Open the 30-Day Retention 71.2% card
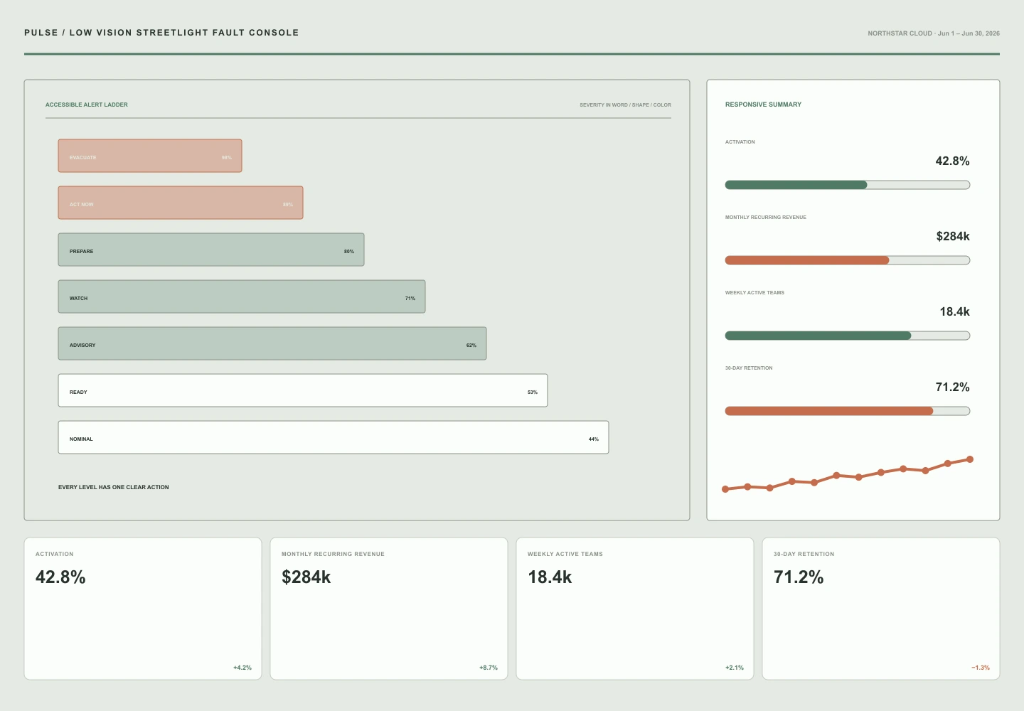Image resolution: width=1024 pixels, height=711 pixels. (881, 609)
